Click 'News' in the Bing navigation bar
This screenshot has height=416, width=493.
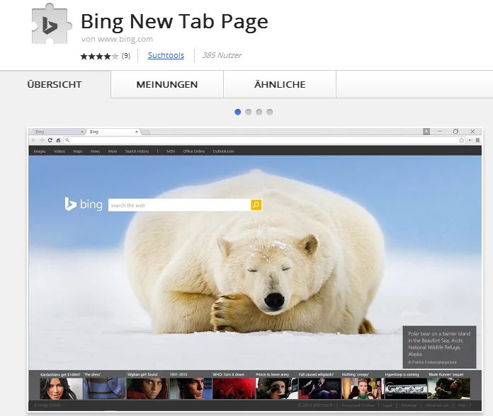point(95,151)
